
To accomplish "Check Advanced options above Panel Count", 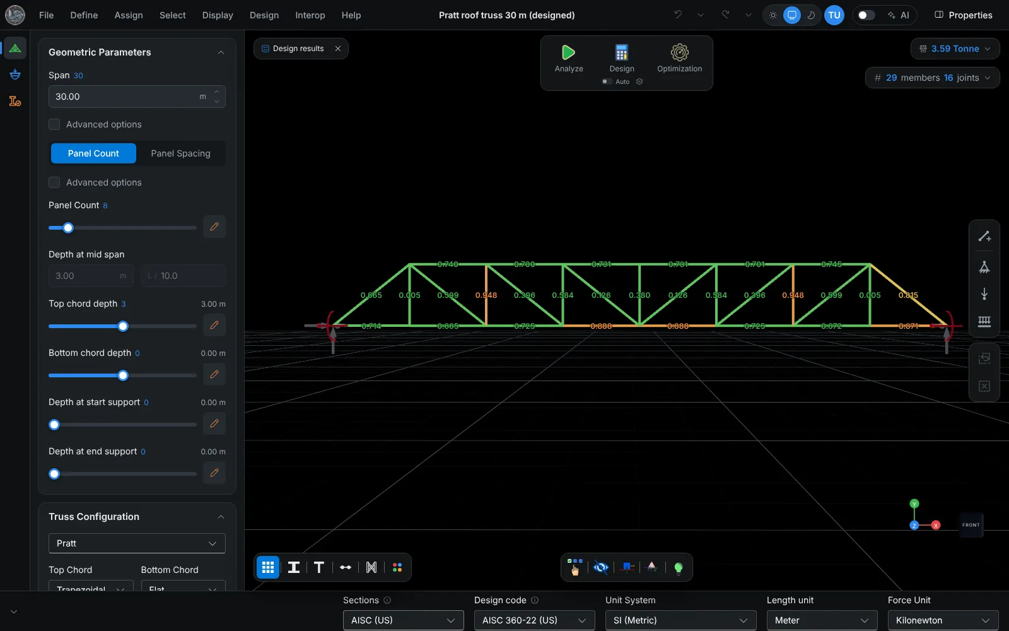I will point(54,182).
